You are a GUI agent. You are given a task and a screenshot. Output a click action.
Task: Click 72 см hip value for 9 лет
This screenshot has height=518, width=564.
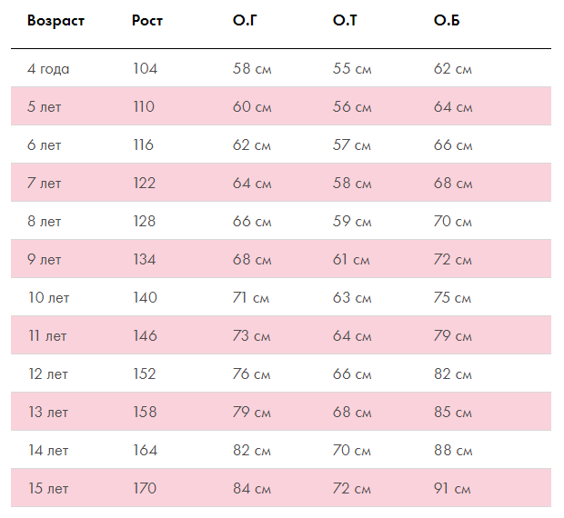[x=452, y=260]
